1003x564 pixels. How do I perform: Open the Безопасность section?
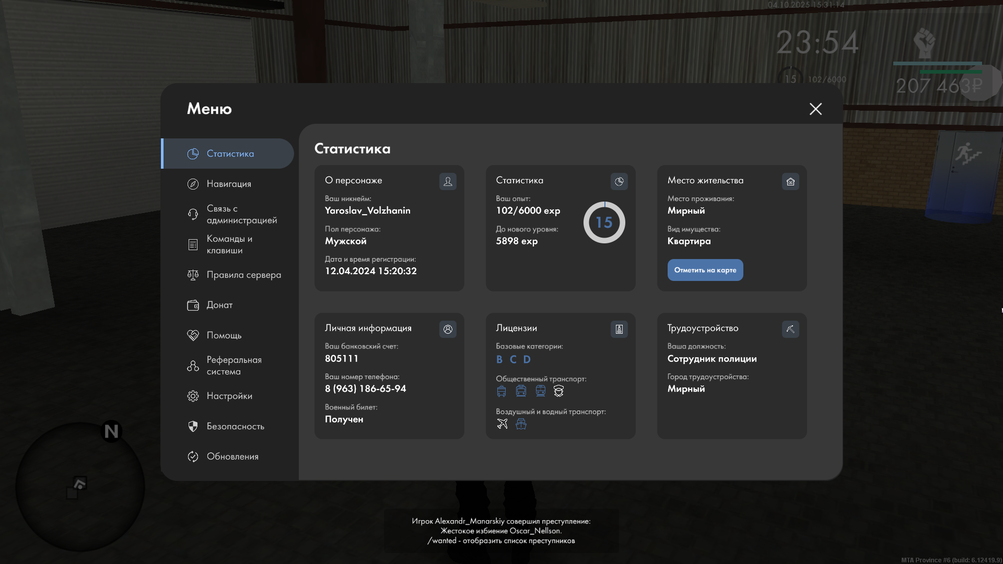pos(235,426)
